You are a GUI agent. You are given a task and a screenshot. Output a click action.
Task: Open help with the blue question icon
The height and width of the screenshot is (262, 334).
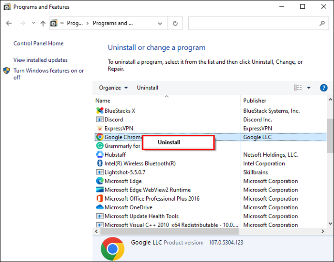(323, 87)
